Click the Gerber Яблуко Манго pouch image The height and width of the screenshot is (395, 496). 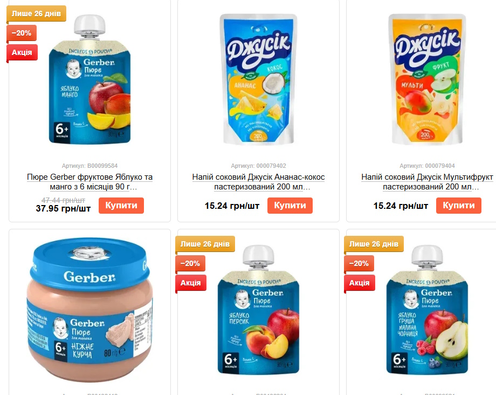(x=90, y=79)
